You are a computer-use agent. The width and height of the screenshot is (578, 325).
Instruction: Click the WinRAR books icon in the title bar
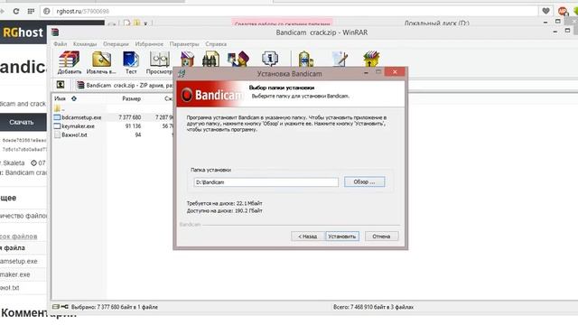55,32
